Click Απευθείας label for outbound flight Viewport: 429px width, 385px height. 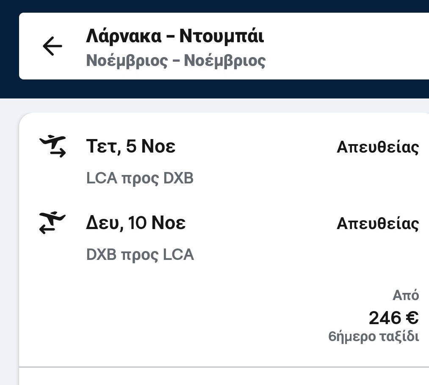pos(377,147)
